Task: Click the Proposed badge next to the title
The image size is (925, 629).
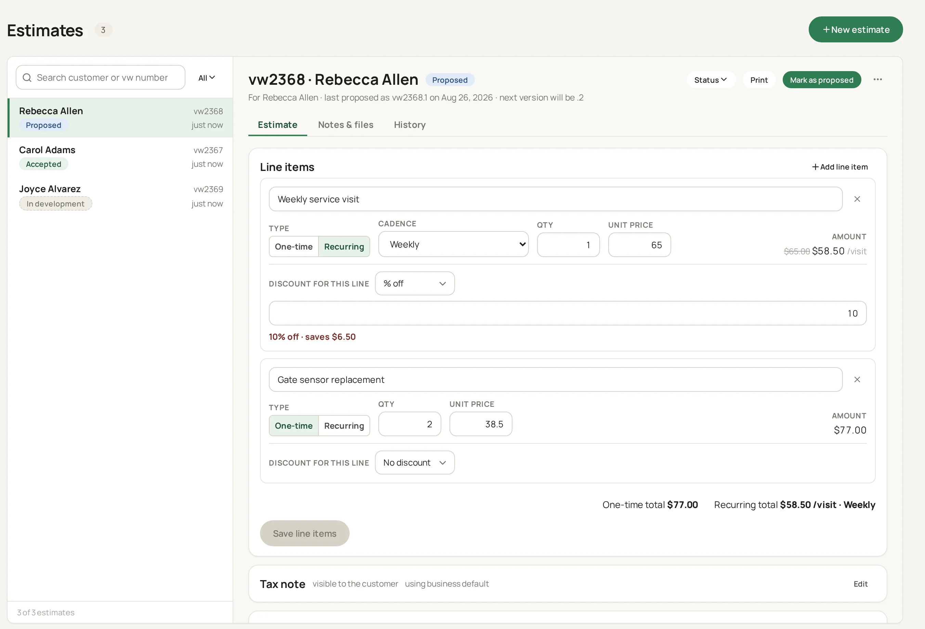Action: pos(450,80)
